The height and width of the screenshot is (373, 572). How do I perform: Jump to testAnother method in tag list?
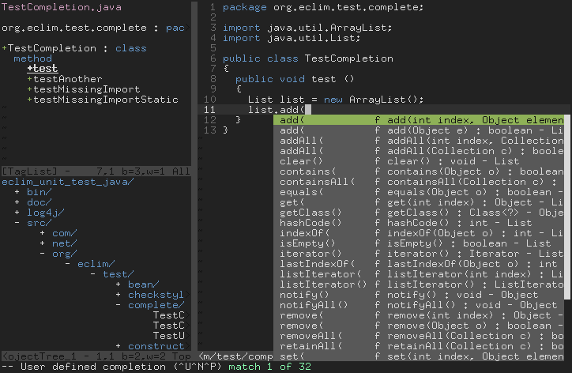pyautogui.click(x=67, y=79)
